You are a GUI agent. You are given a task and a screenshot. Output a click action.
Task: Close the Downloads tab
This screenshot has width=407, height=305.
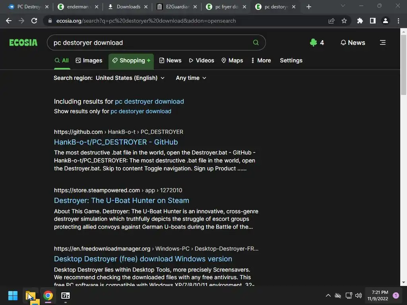coord(146,7)
